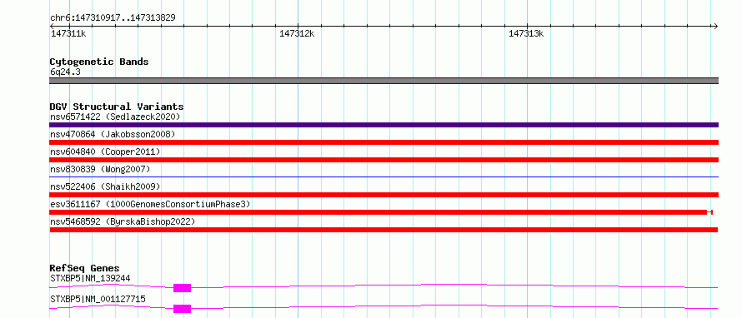This screenshot has height=318, width=742.
Task: Click the DGV Structural Variants track title
Action: click(117, 107)
